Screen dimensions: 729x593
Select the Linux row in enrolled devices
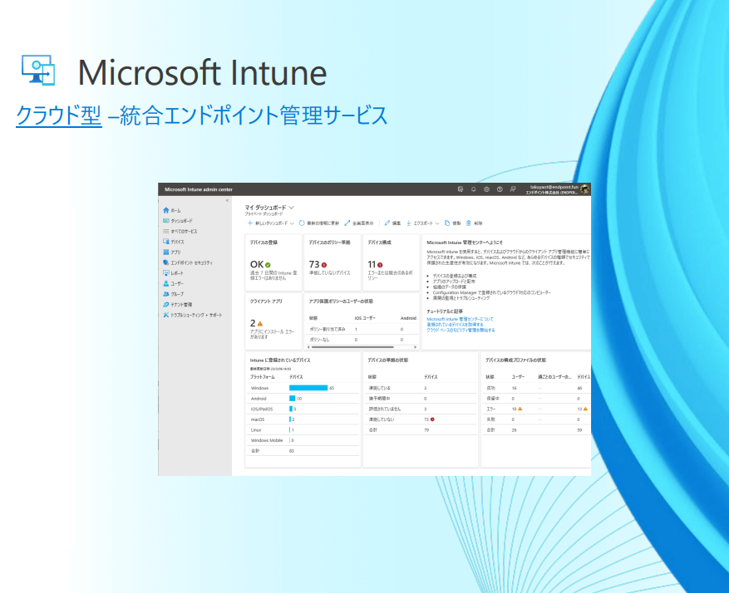tap(303, 430)
